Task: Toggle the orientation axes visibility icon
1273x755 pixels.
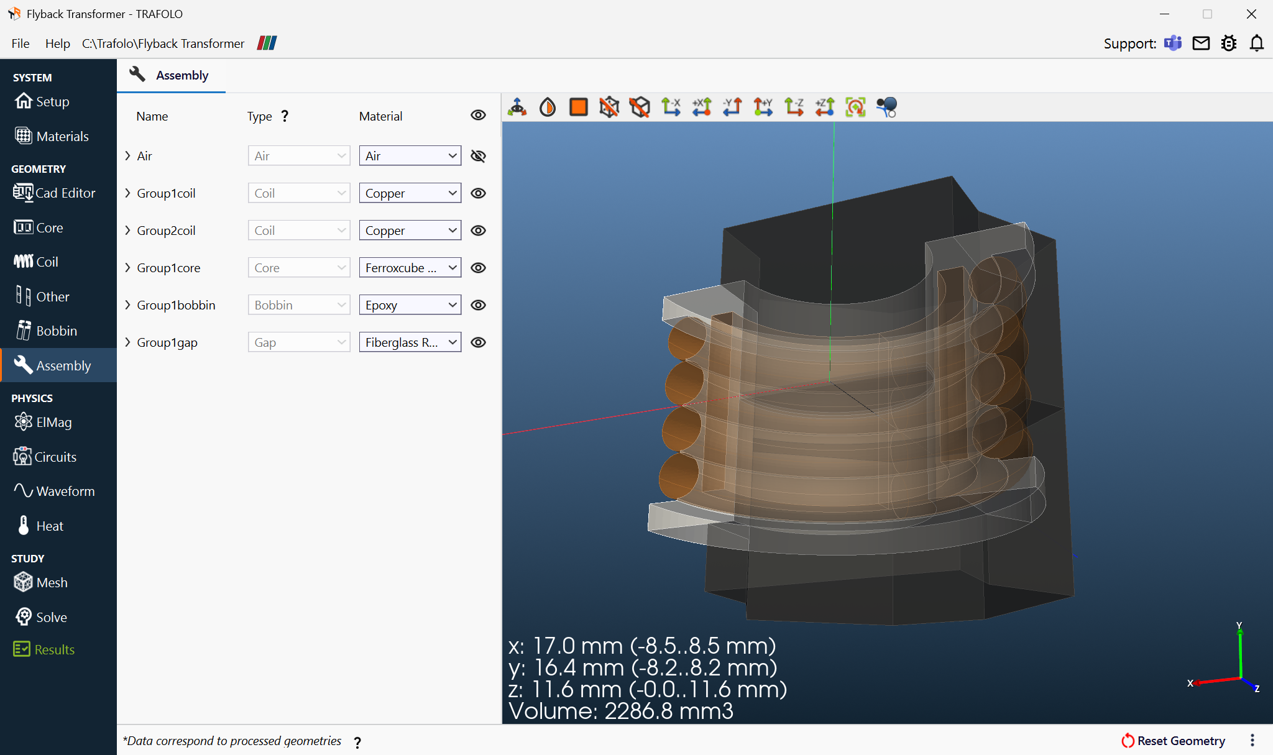Action: point(517,107)
